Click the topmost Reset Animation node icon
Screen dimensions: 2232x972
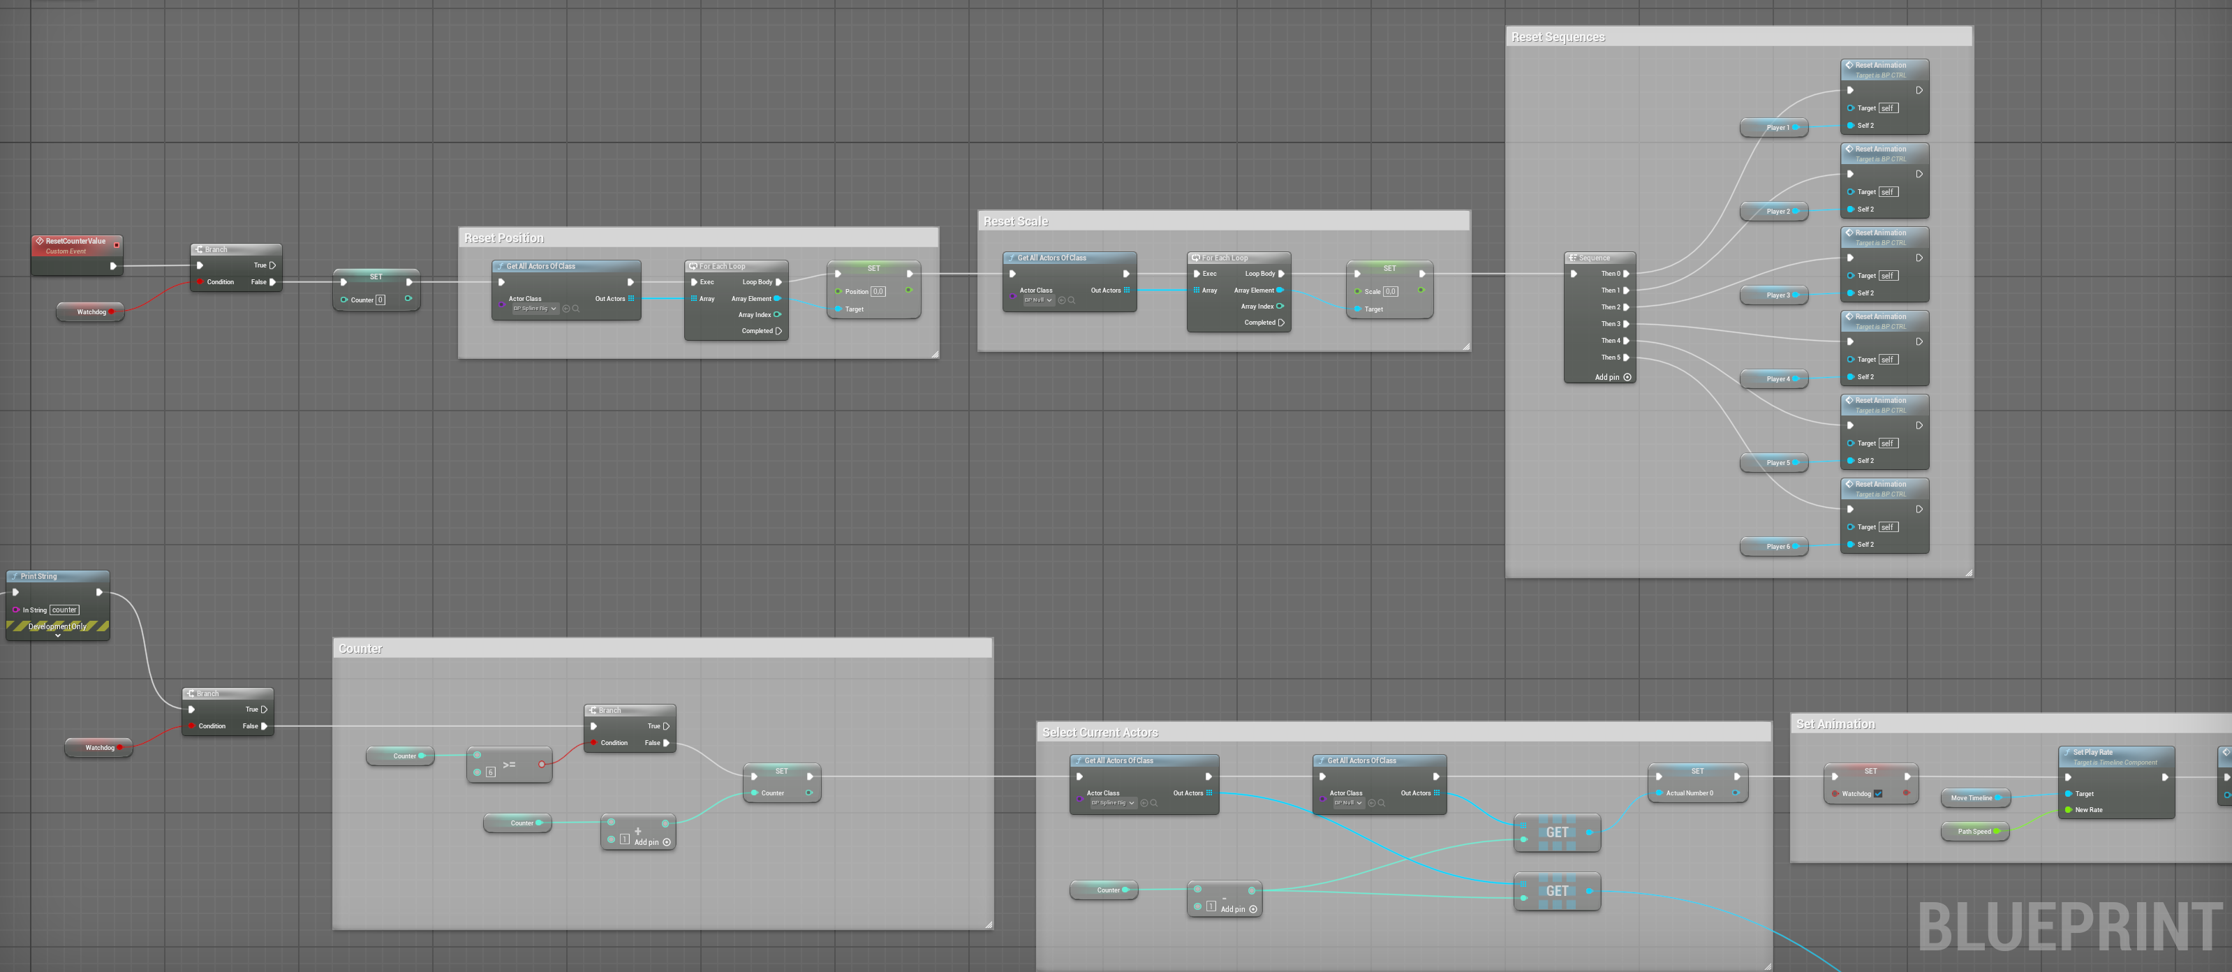coord(1849,65)
